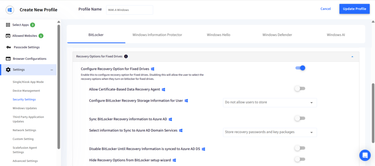This screenshot has width=375, height=166.
Task: Click the Update Profile button
Action: click(354, 9)
